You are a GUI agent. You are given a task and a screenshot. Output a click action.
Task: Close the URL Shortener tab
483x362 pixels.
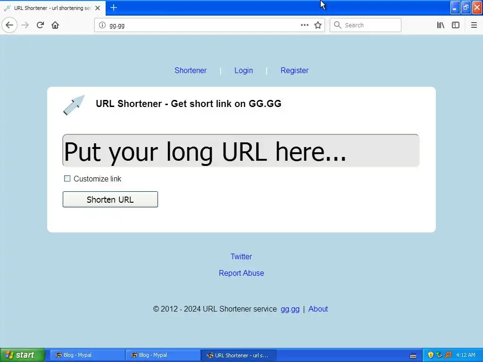pos(98,8)
